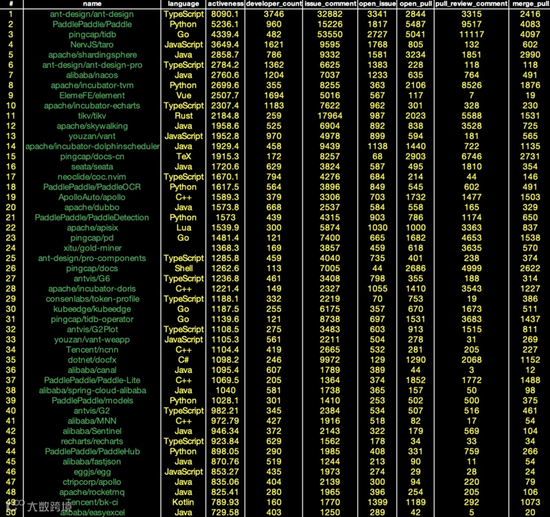Viewport: 550px width, 517px height.
Task: Select apache/incubator-dolphinscheduler repository name
Action: 92,146
